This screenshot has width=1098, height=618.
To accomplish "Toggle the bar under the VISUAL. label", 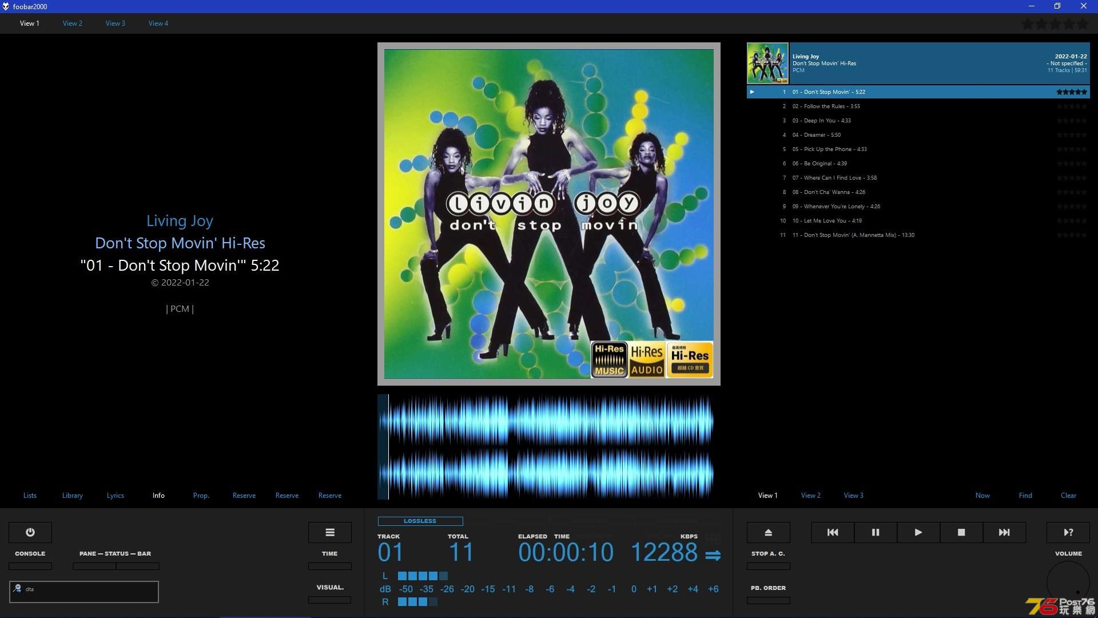I will click(x=330, y=600).
